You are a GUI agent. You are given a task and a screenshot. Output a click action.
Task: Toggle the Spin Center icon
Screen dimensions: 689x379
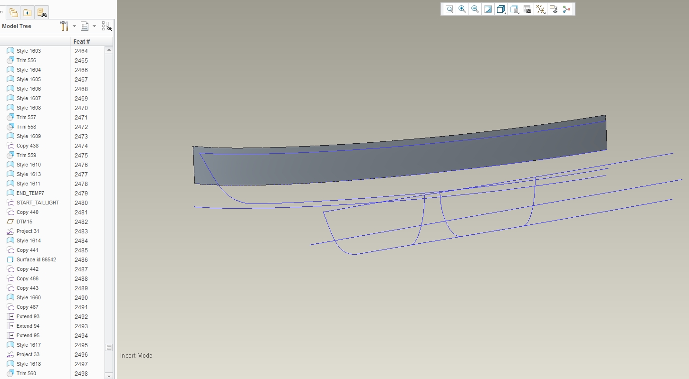click(x=566, y=9)
